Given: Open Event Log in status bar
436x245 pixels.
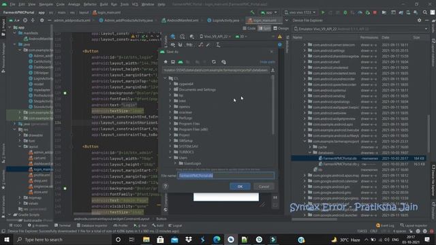Looking at the screenshot, I should click(385, 225).
